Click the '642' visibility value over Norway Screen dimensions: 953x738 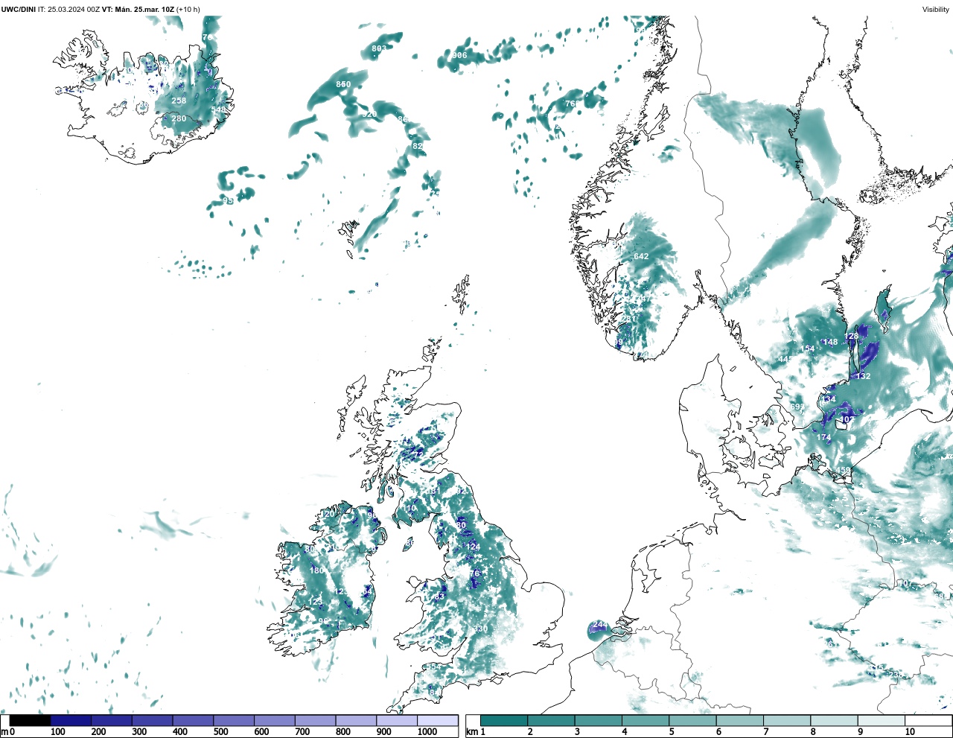(x=641, y=256)
